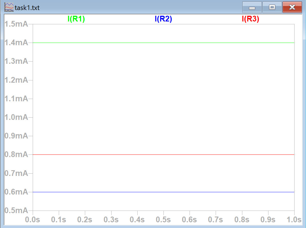Screen dimensions: 306x228
Task: Click the 0.2s tick label on time axis
Action: point(85,220)
